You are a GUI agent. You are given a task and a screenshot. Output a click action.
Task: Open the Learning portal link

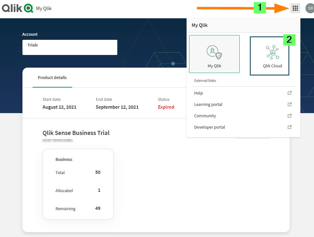(208, 104)
